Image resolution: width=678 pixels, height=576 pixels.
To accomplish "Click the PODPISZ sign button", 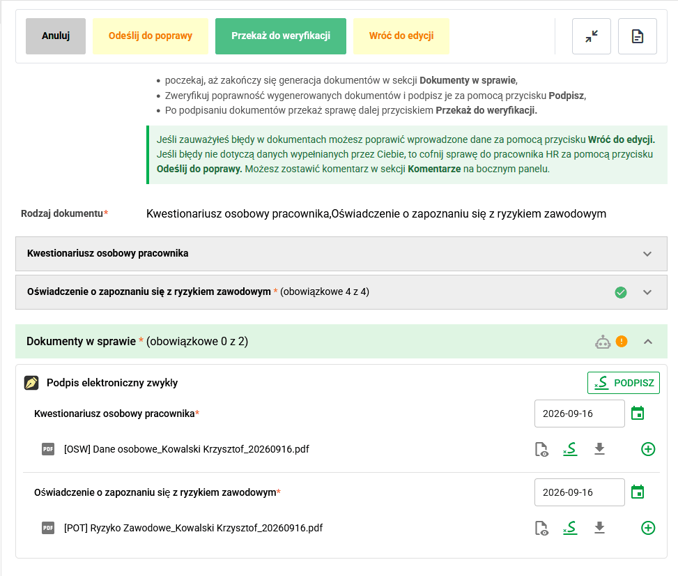I will [624, 383].
